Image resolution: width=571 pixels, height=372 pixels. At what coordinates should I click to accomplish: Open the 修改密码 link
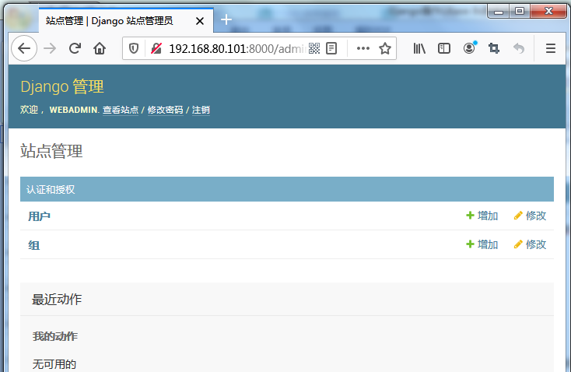pos(166,110)
